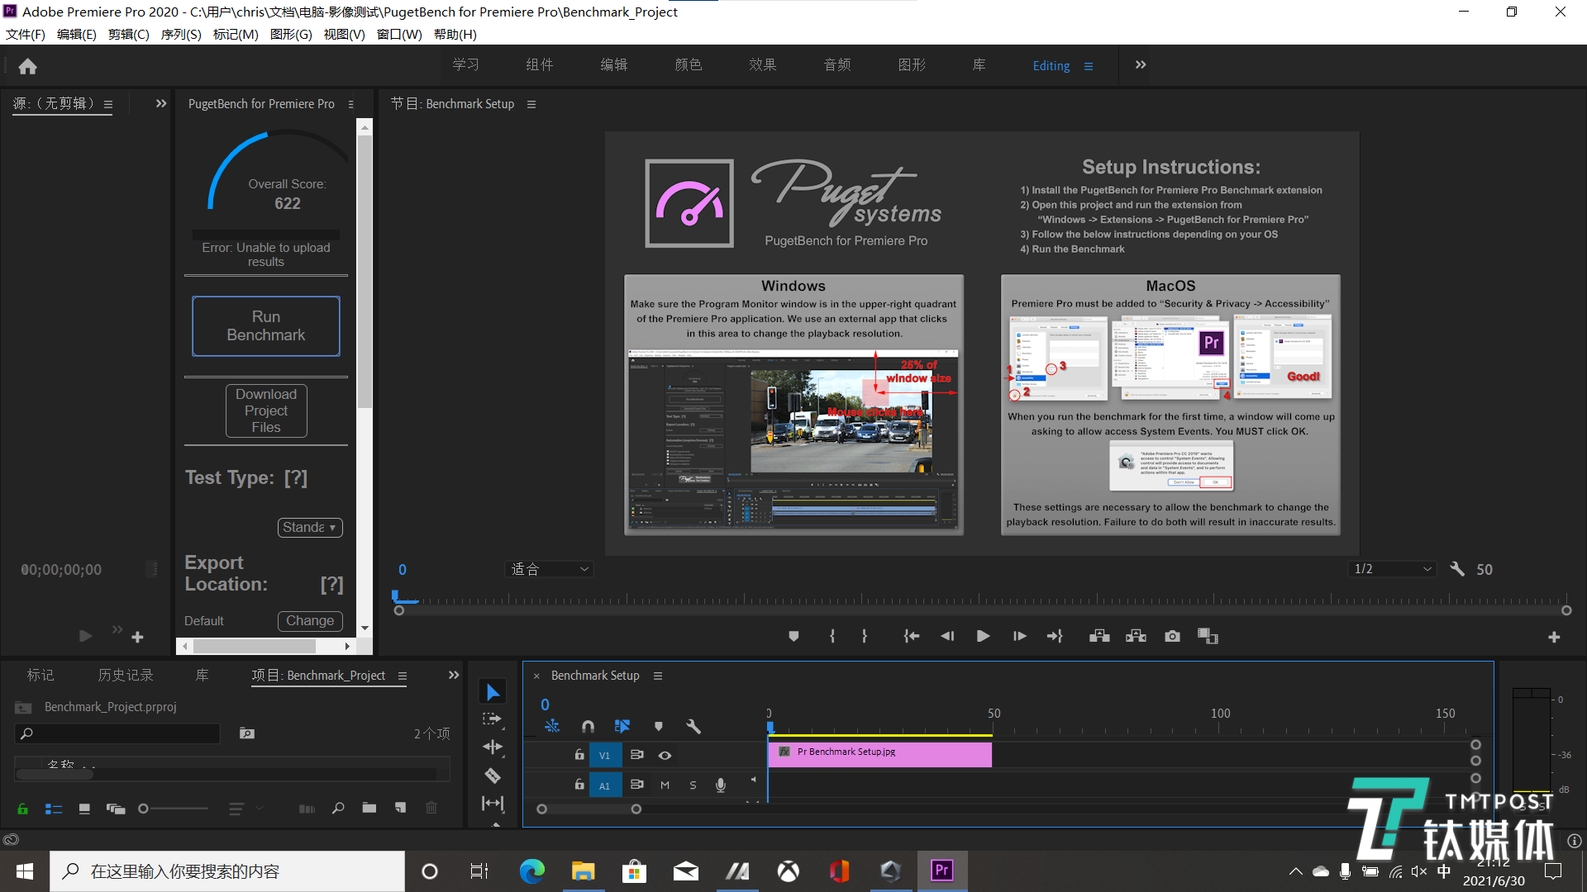Mute the A1 audio track
This screenshot has height=892, width=1587.
(x=665, y=785)
